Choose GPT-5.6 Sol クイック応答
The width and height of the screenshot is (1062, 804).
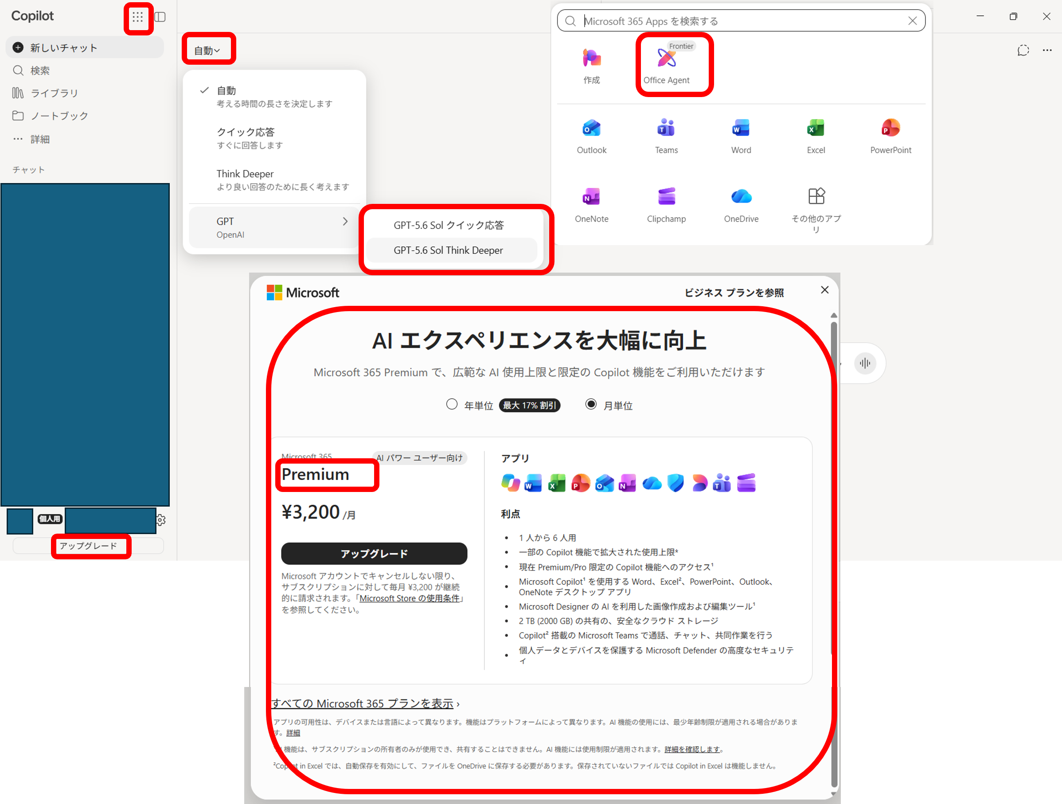coord(451,225)
